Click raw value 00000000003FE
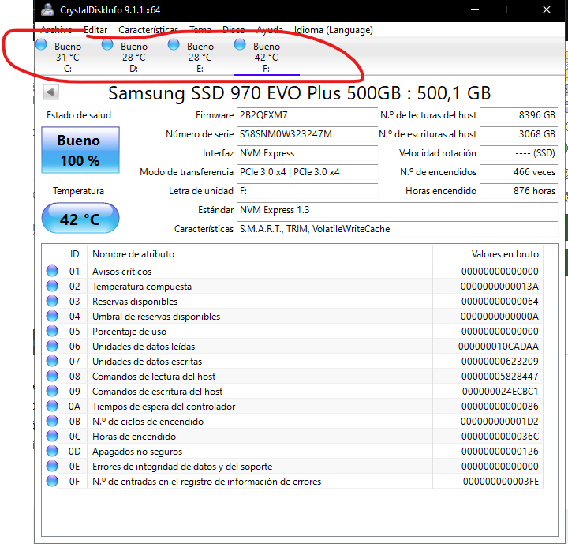The width and height of the screenshot is (568, 544). point(501,482)
